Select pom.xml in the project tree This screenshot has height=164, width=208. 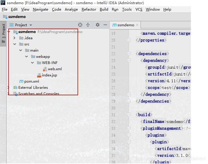tap(32, 81)
